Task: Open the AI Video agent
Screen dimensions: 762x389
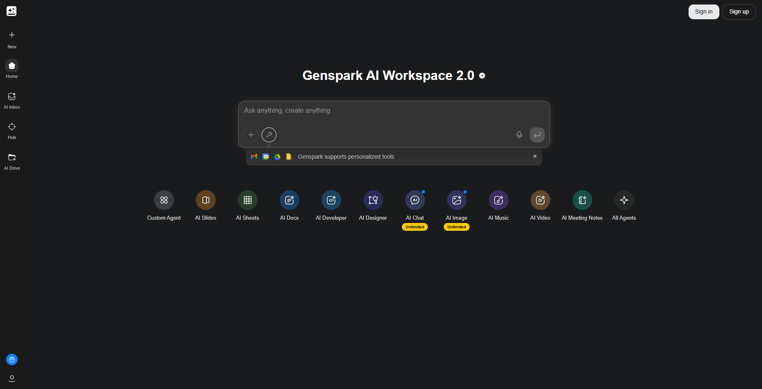Action: pos(540,200)
